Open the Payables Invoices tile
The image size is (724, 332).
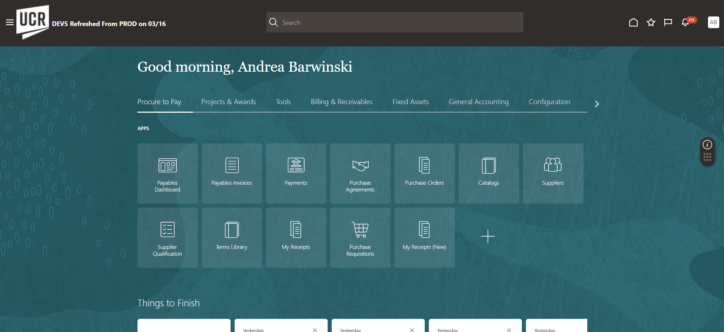pos(232,174)
